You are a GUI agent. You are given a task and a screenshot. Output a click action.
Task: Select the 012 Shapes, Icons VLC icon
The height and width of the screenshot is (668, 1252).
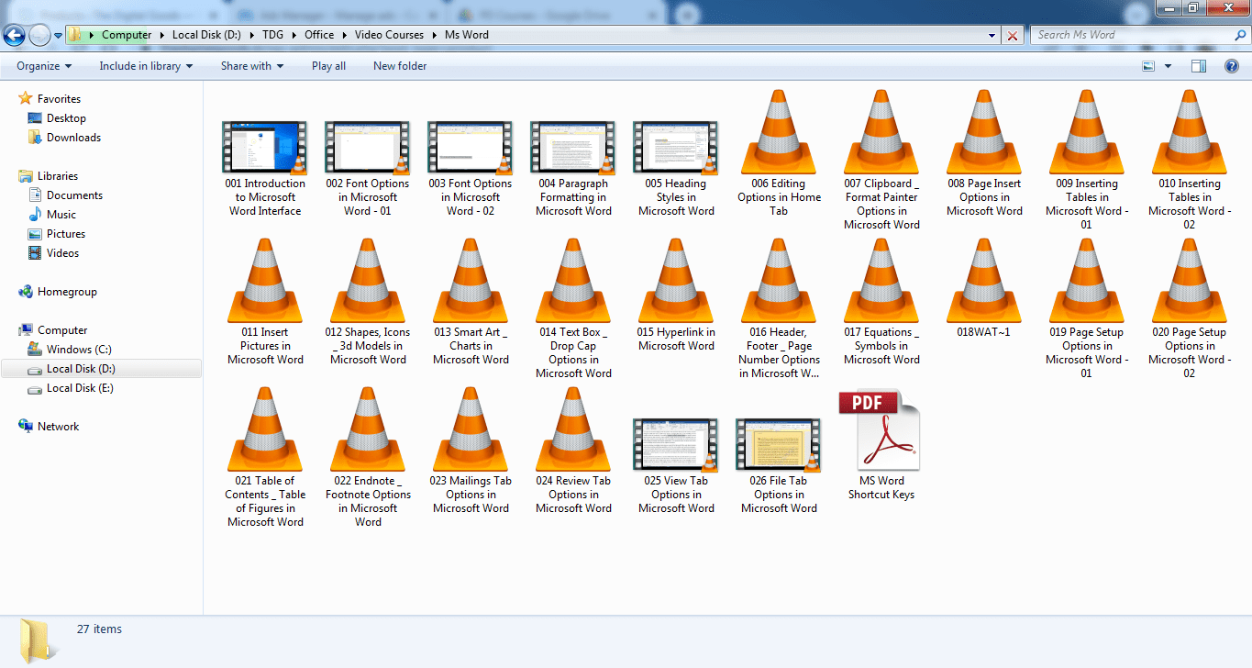(368, 281)
